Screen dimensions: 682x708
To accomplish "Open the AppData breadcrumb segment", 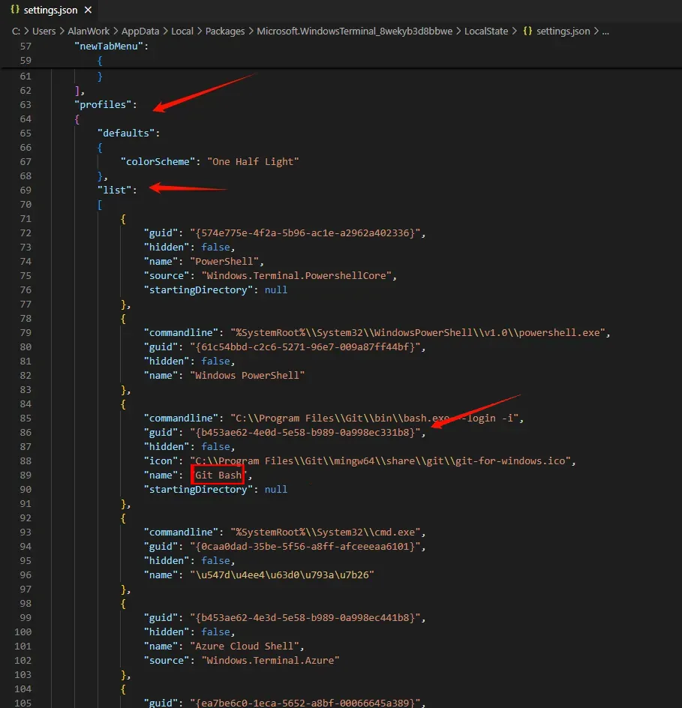I will coord(140,31).
